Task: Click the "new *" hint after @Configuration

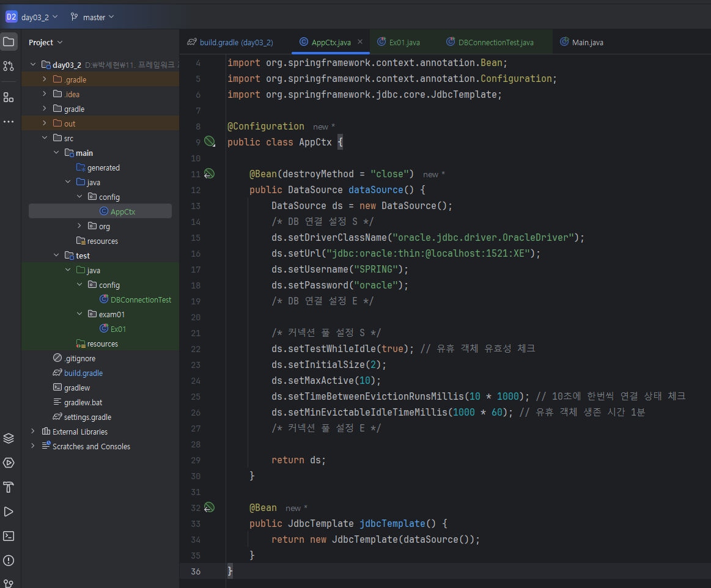Action: click(324, 127)
